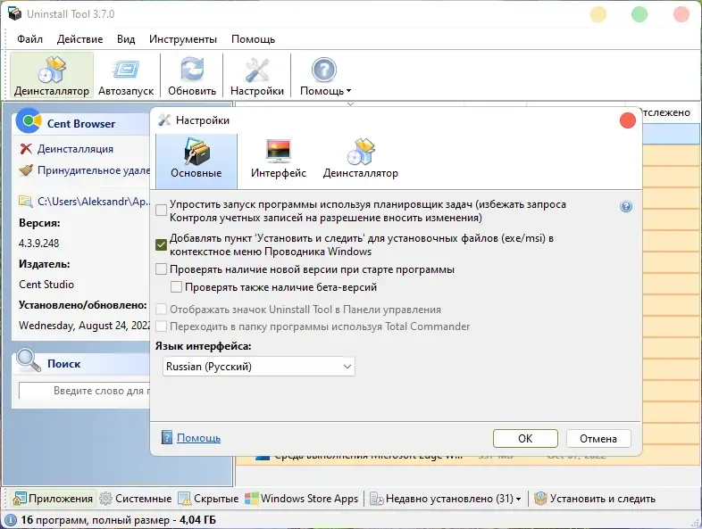Toggle Uninstall Tool icon in Control Panel checkbox

click(x=161, y=310)
